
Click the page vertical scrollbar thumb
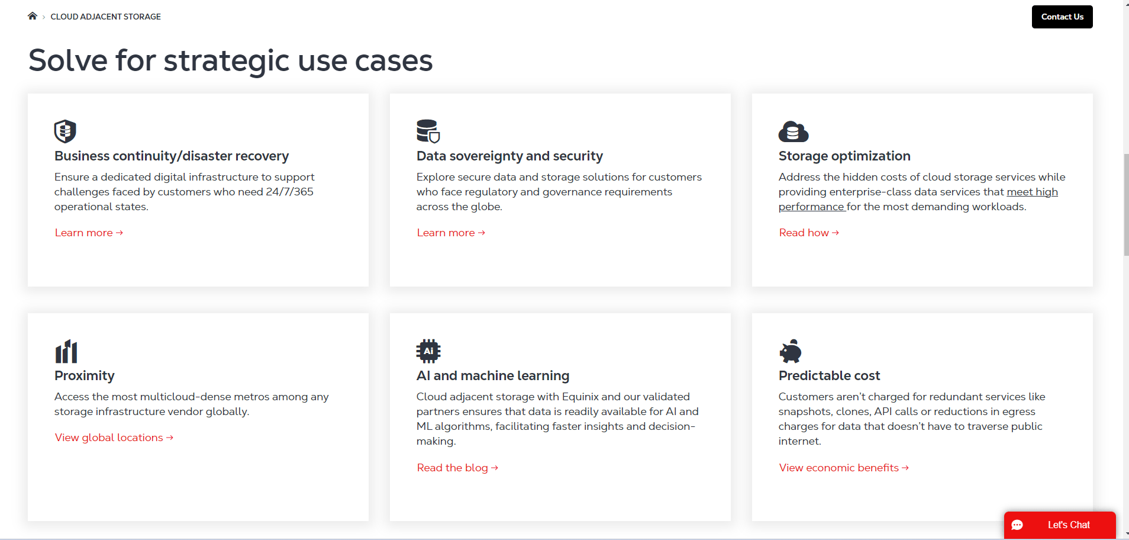pos(1125,204)
